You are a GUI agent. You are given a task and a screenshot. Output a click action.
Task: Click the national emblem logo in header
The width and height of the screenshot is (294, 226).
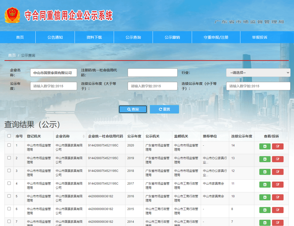[x=12, y=15]
